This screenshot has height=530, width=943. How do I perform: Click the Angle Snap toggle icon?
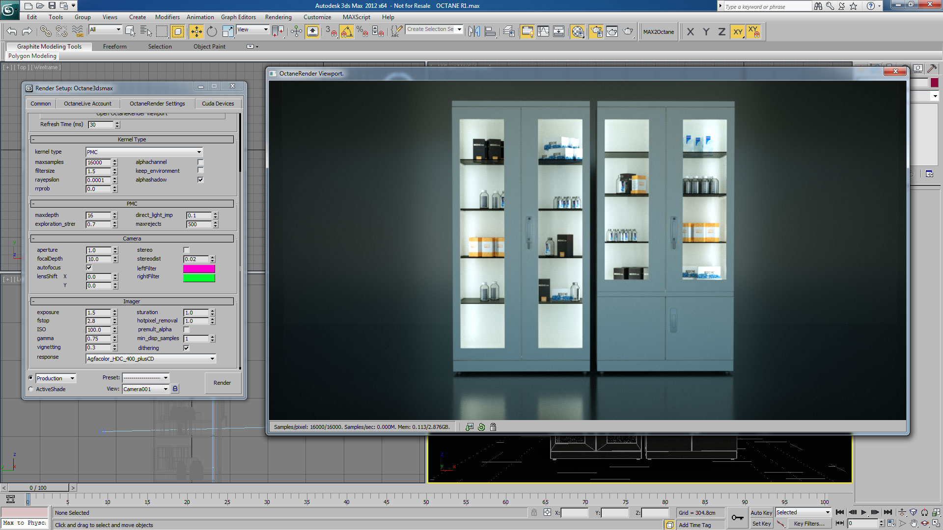(x=346, y=32)
